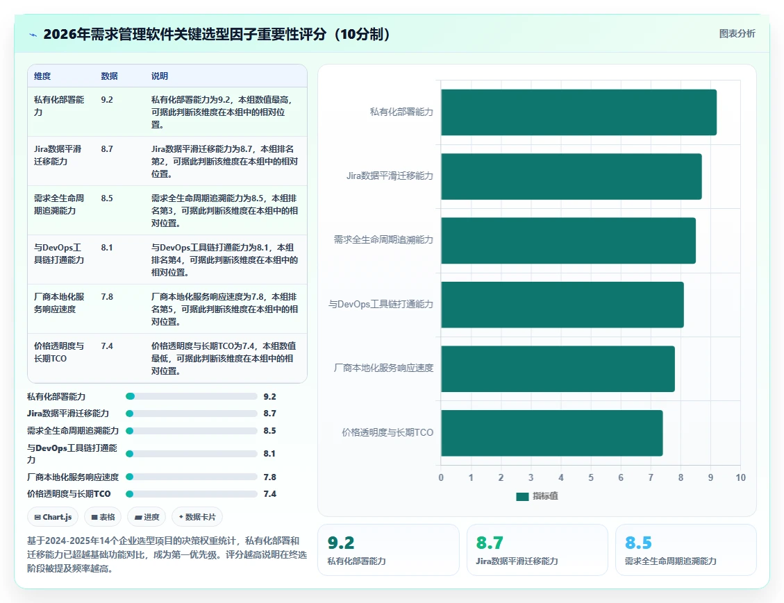Click the 价格透明度与长期TCO chart axis label
Image resolution: width=784 pixels, height=603 pixels.
point(387,432)
